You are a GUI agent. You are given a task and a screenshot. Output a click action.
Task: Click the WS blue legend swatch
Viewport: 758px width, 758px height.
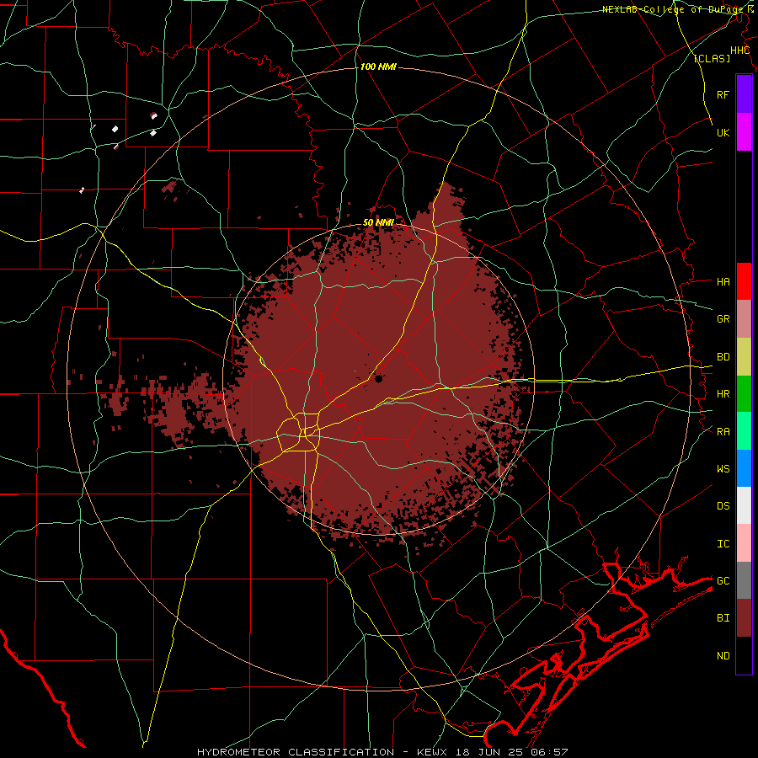tap(744, 468)
